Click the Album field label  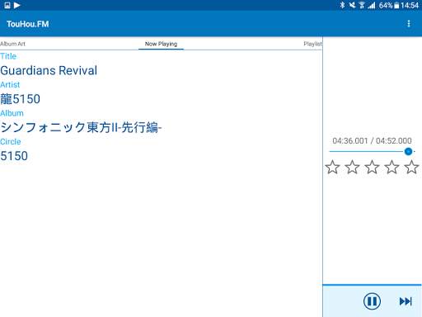pyautogui.click(x=12, y=113)
